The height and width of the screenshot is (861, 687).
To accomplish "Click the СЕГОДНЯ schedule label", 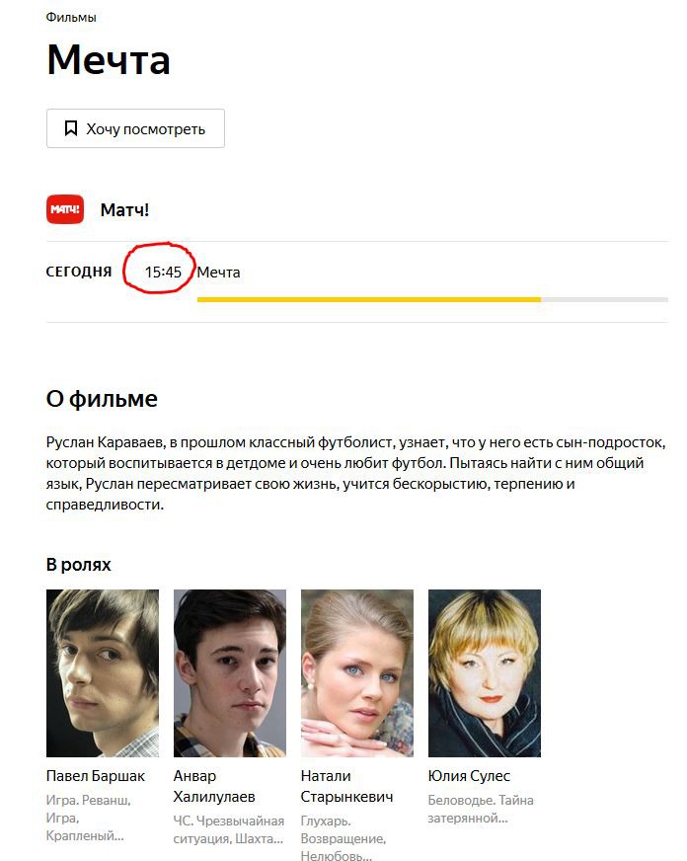I will (x=79, y=272).
